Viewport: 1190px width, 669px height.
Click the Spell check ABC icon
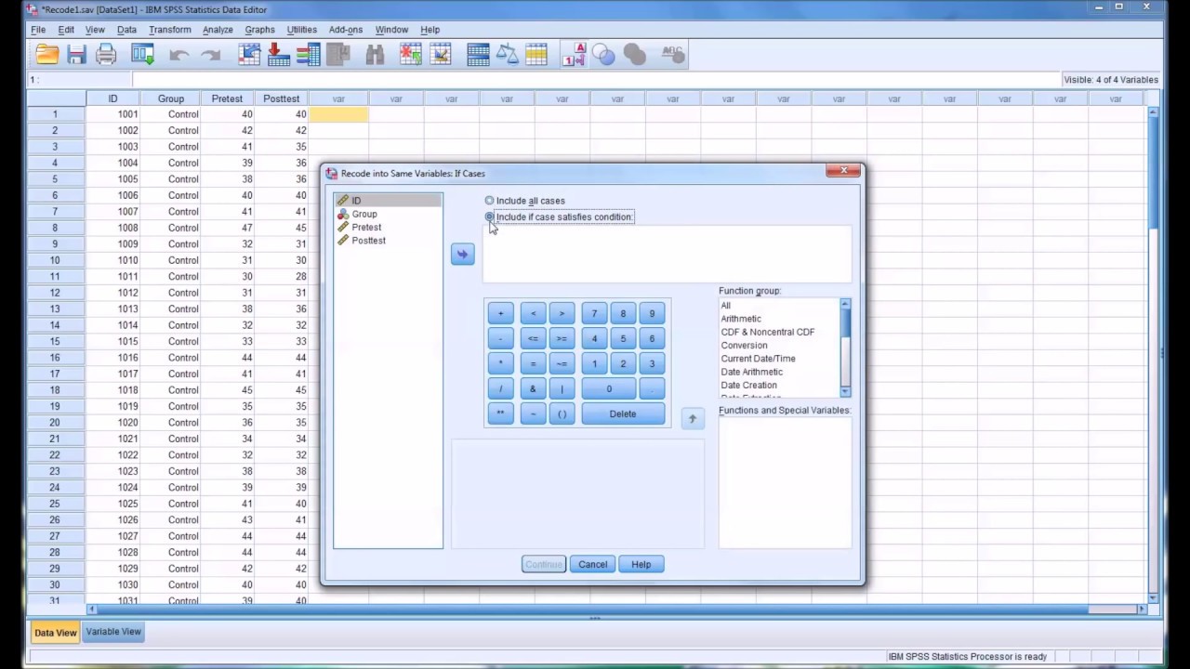673,56
